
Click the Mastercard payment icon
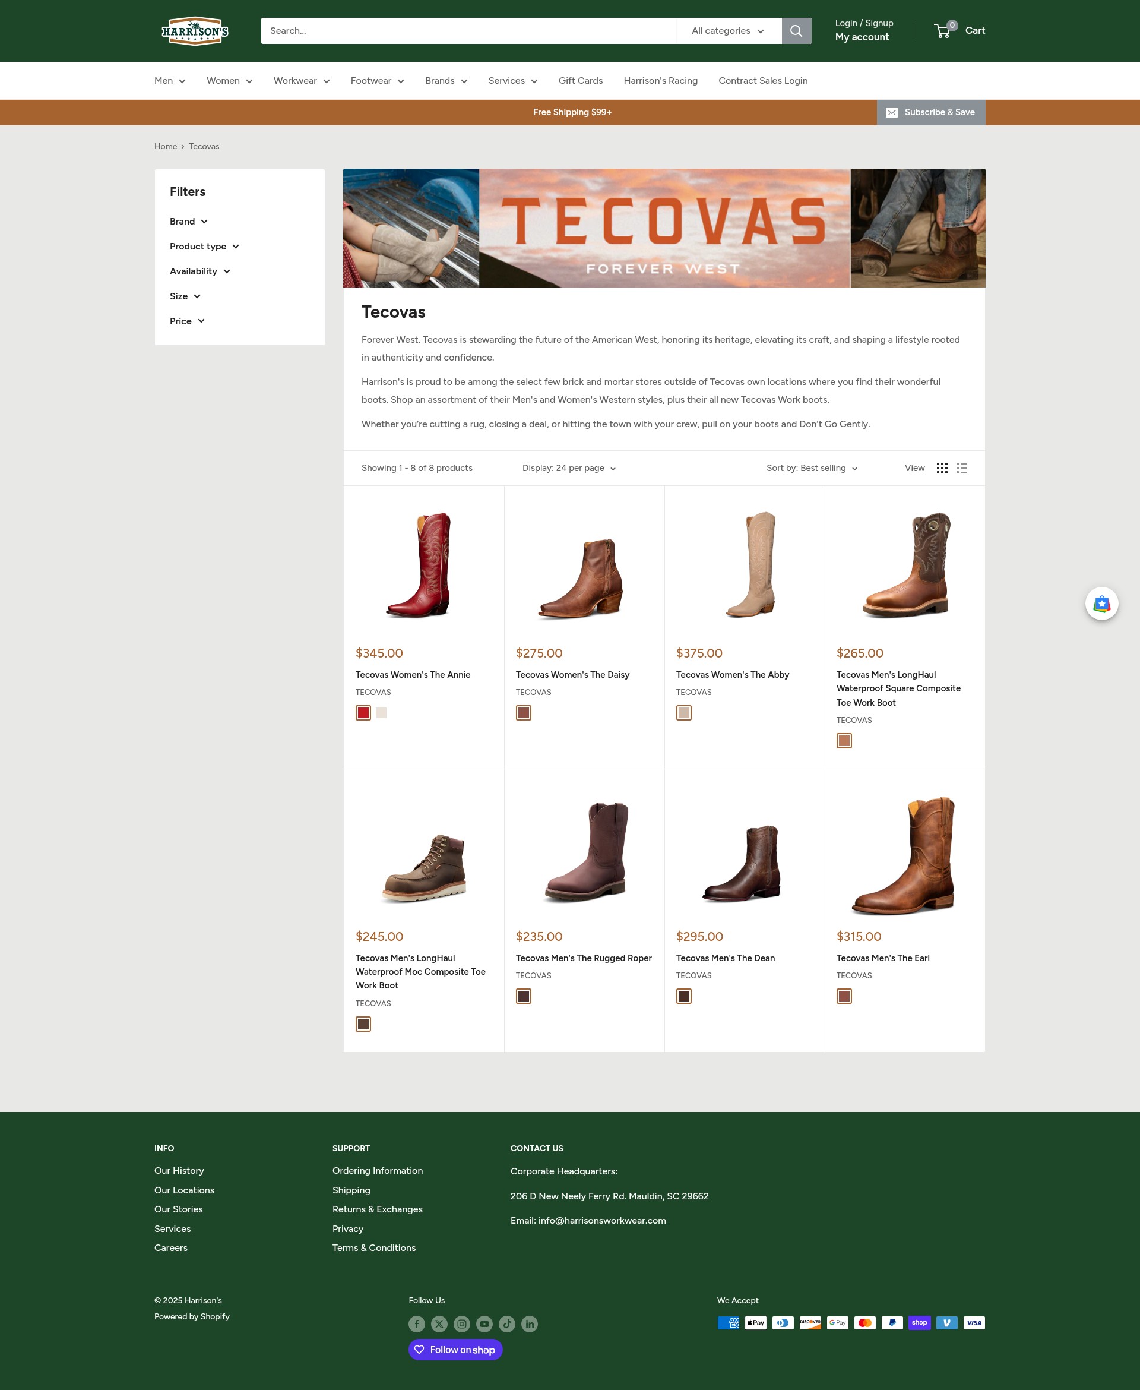(865, 1322)
